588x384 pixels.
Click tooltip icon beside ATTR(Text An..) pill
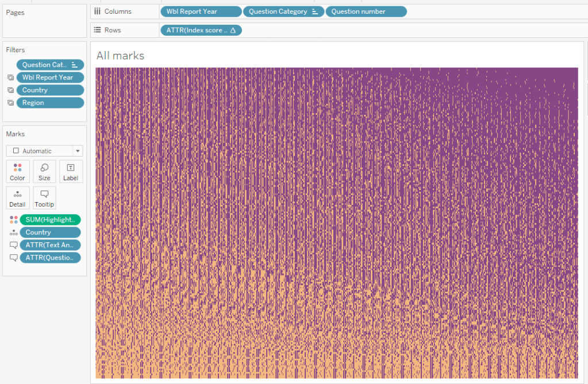13,245
